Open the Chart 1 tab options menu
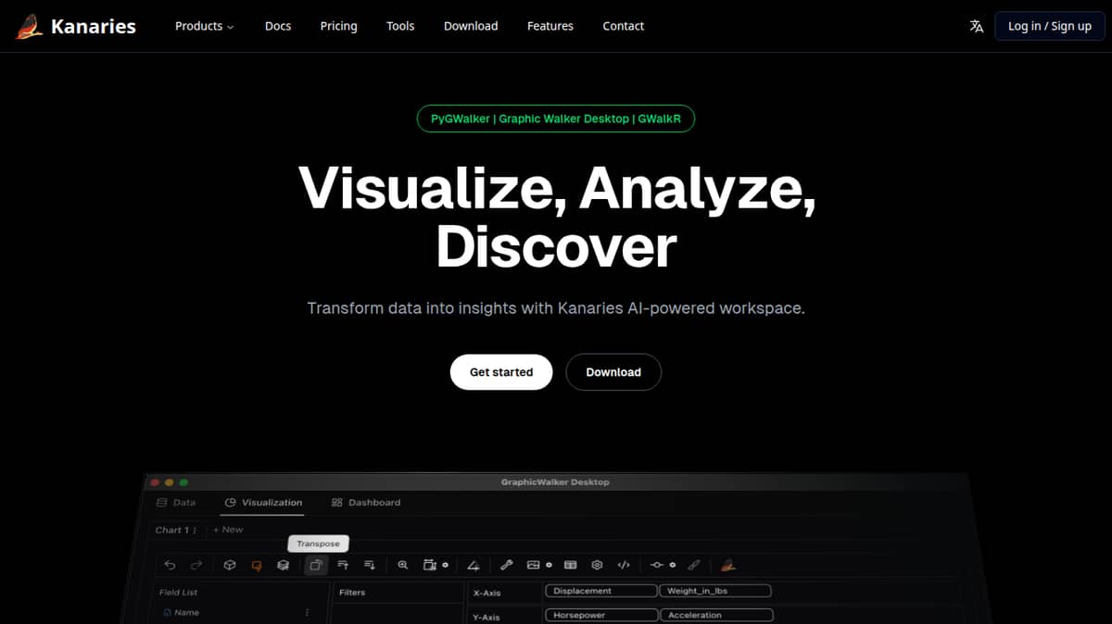 coord(195,530)
